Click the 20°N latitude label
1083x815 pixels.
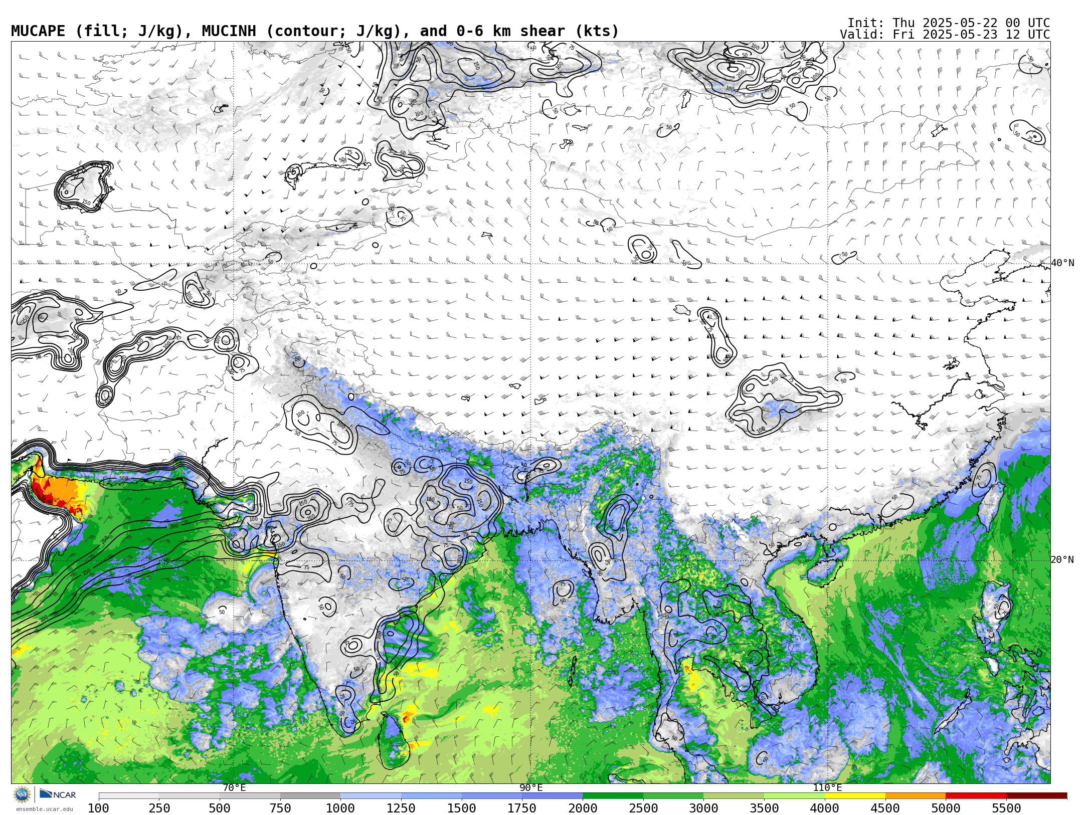tap(1062, 560)
